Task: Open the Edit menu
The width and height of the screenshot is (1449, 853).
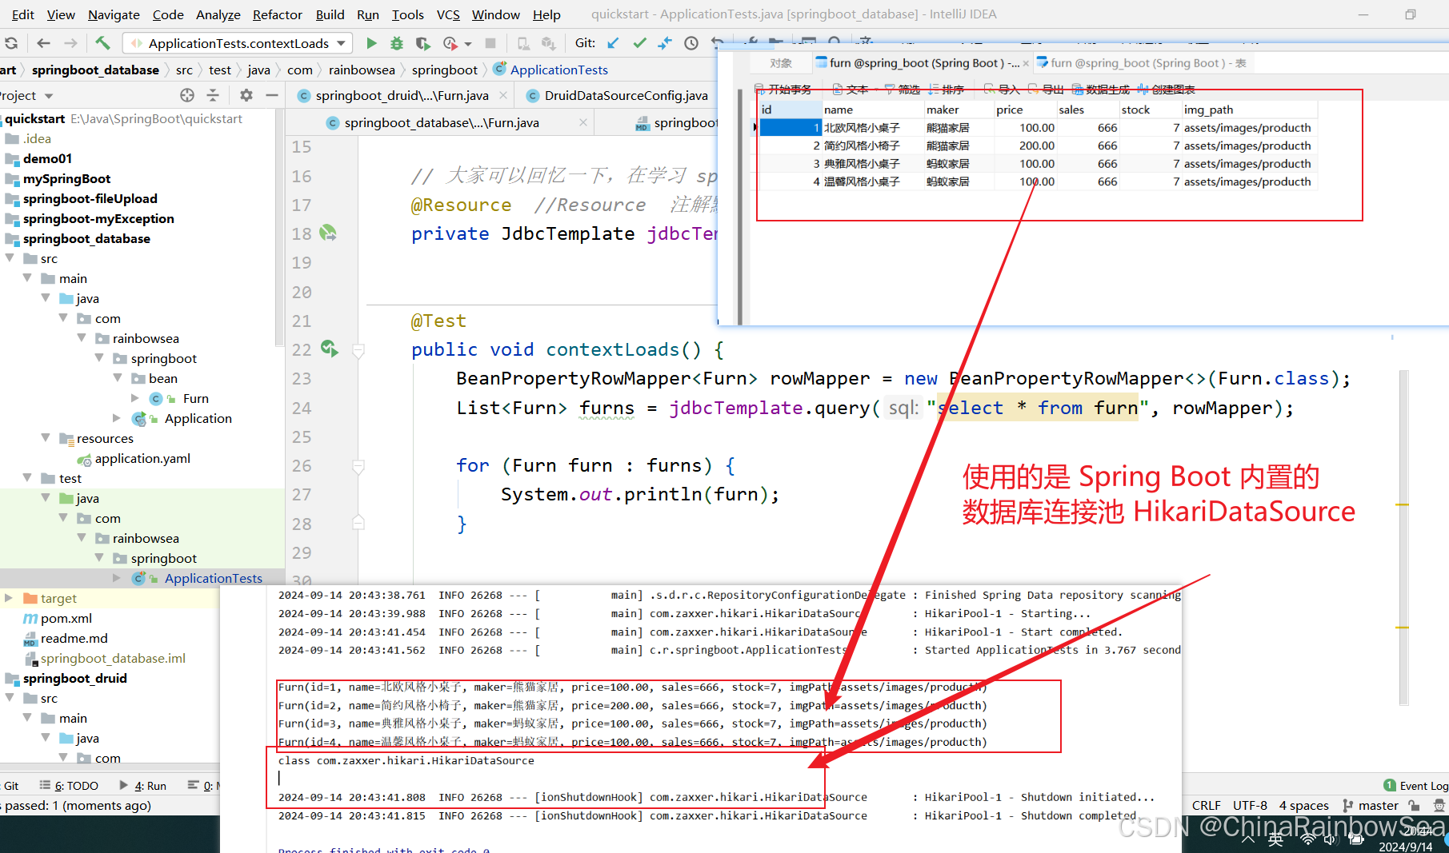Action: [x=22, y=14]
